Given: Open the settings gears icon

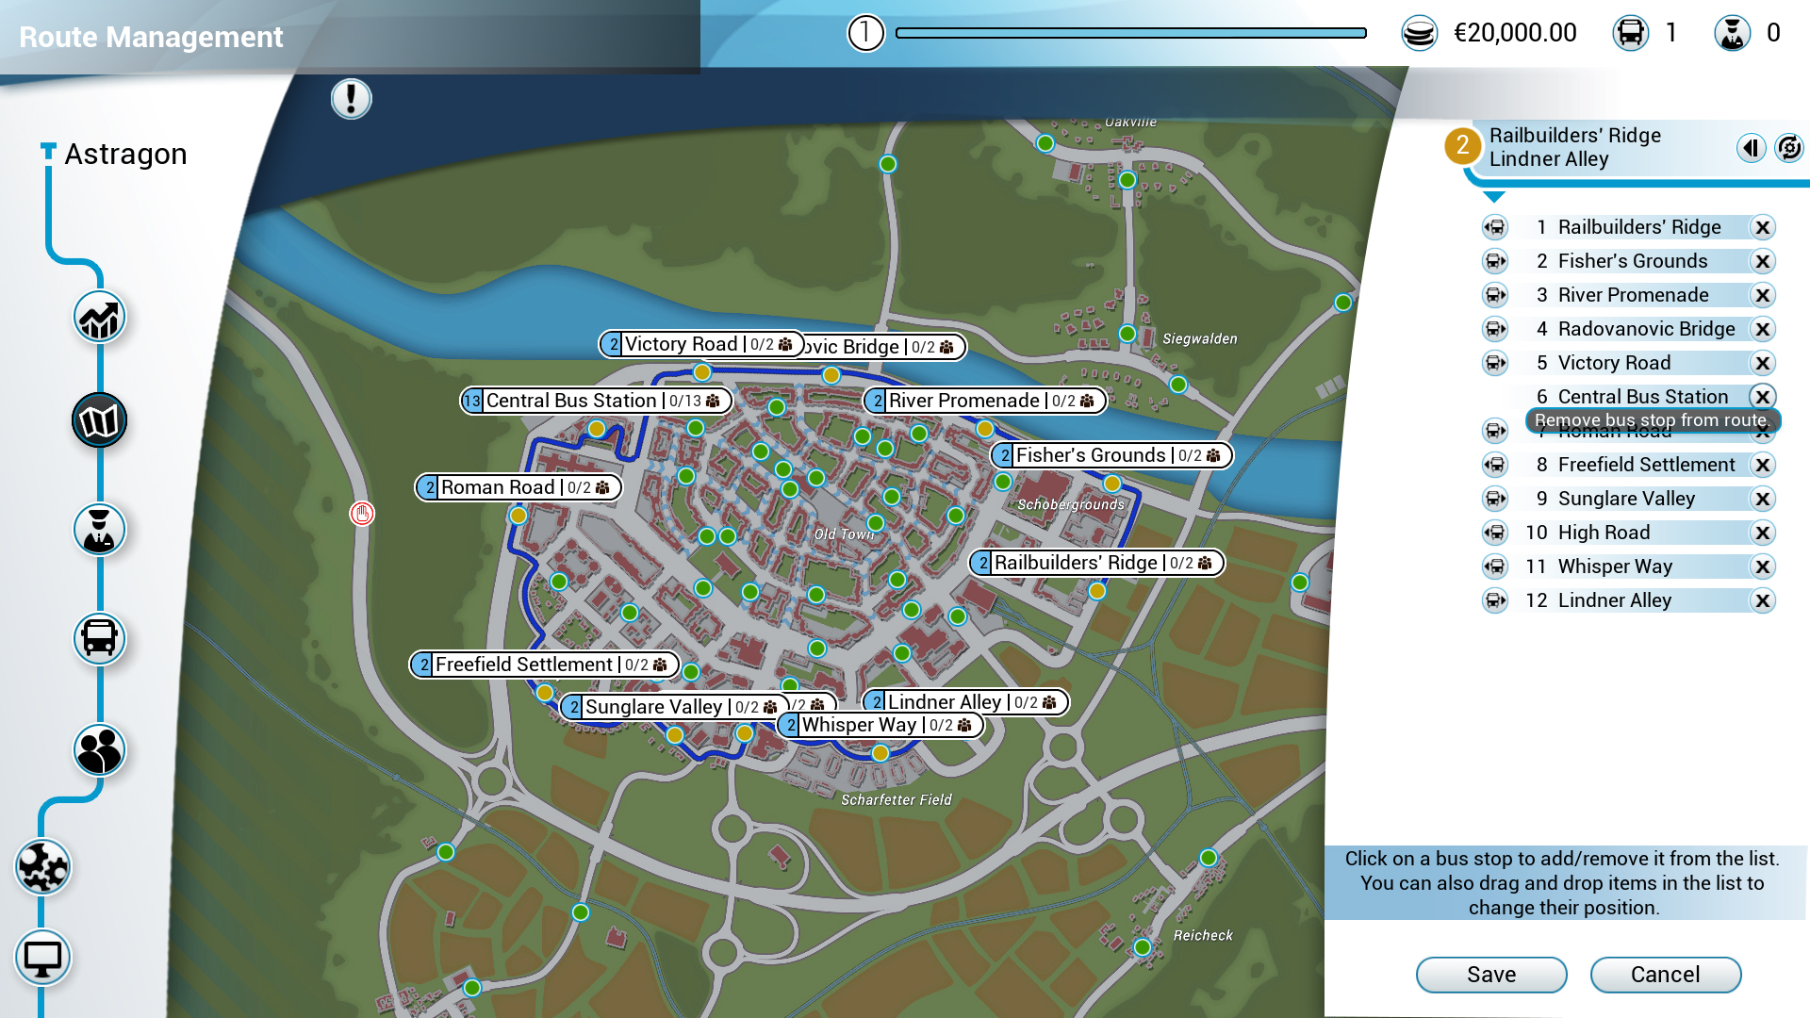Looking at the screenshot, I should [42, 867].
